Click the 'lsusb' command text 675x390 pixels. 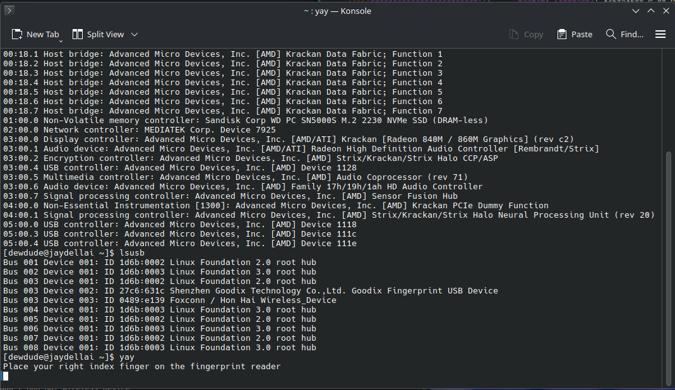point(132,252)
